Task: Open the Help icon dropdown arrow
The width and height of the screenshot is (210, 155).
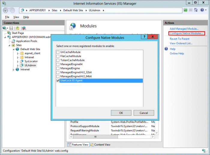Action: point(206,10)
